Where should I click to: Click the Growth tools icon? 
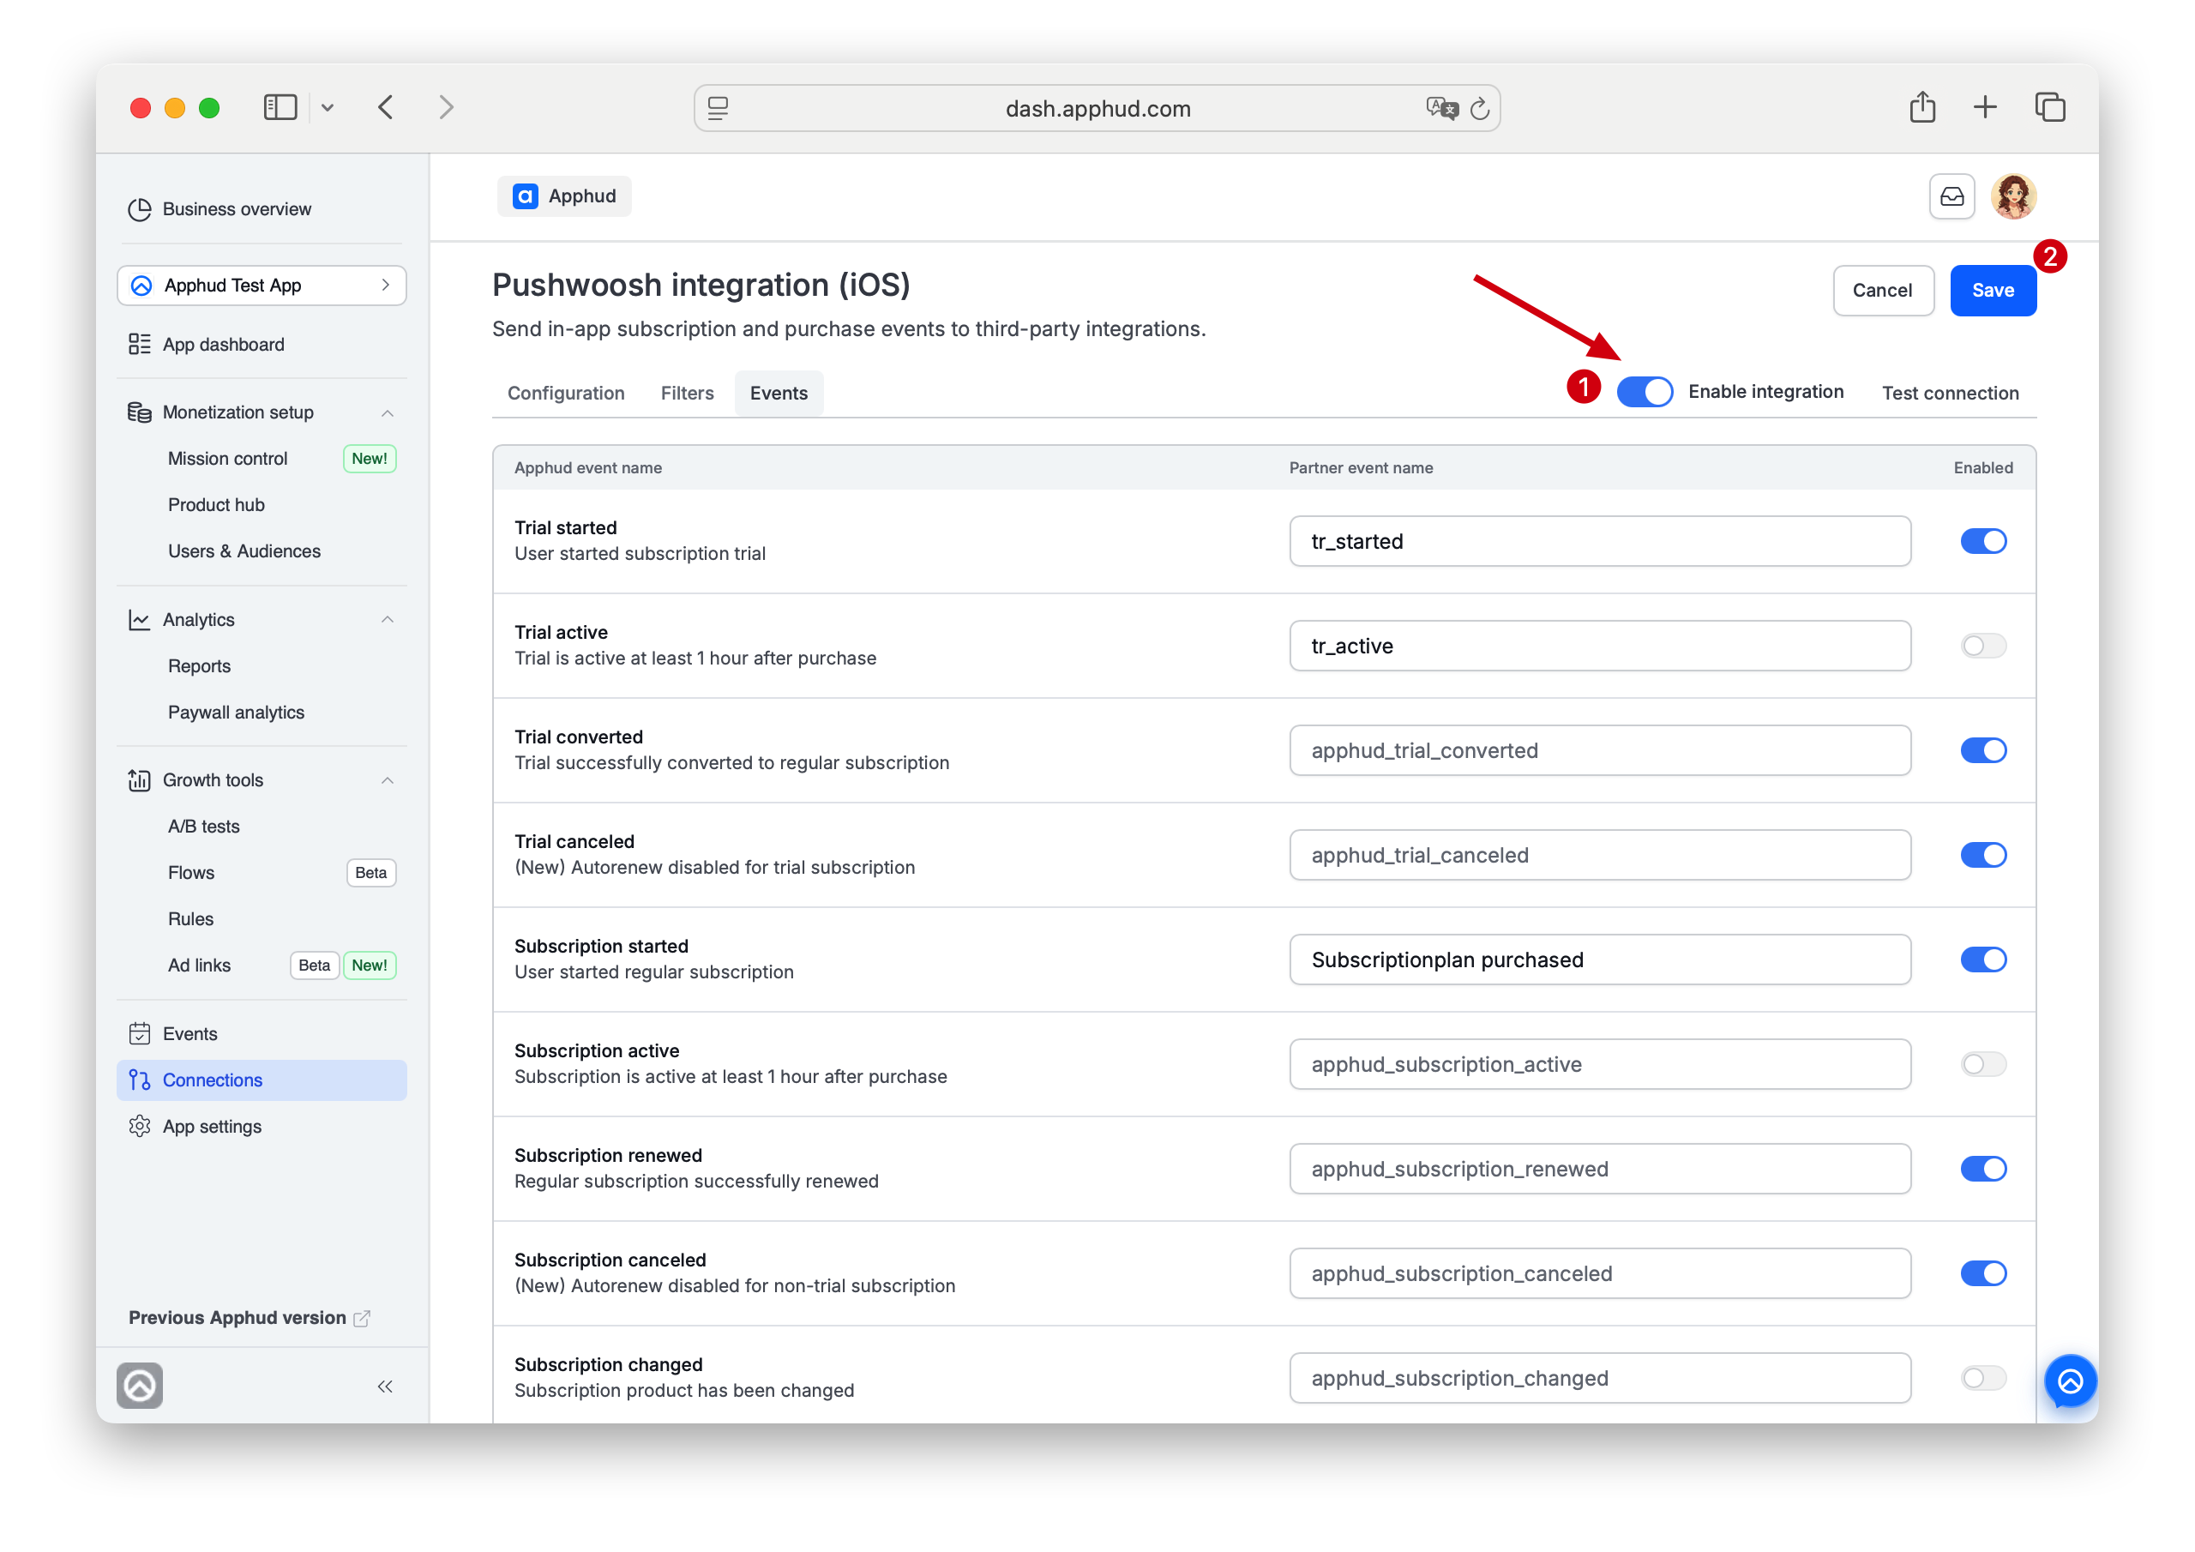140,780
